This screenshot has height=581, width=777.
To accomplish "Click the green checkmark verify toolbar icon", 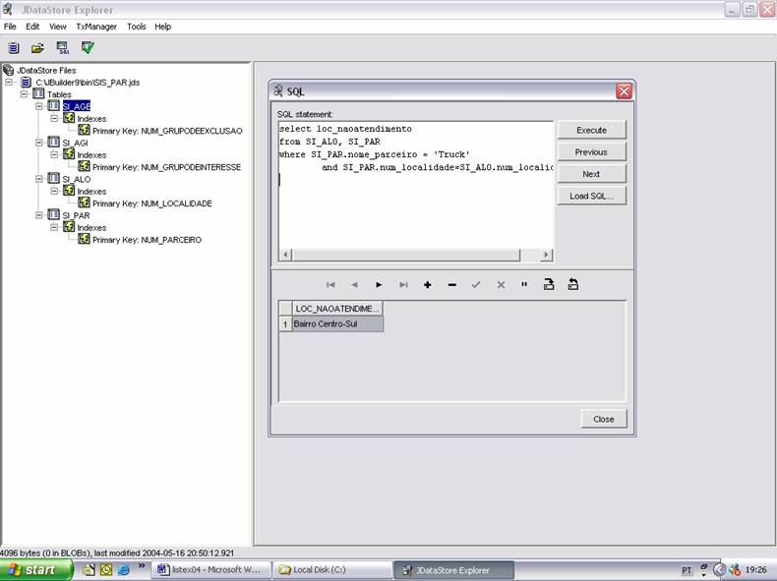I will (x=88, y=47).
